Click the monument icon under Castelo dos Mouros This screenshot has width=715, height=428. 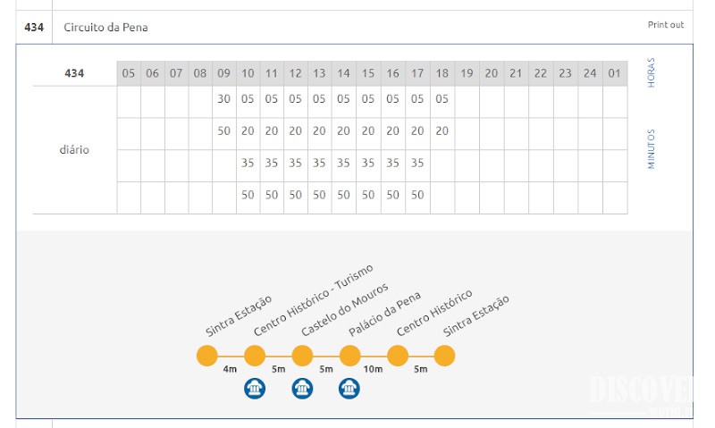(x=302, y=389)
